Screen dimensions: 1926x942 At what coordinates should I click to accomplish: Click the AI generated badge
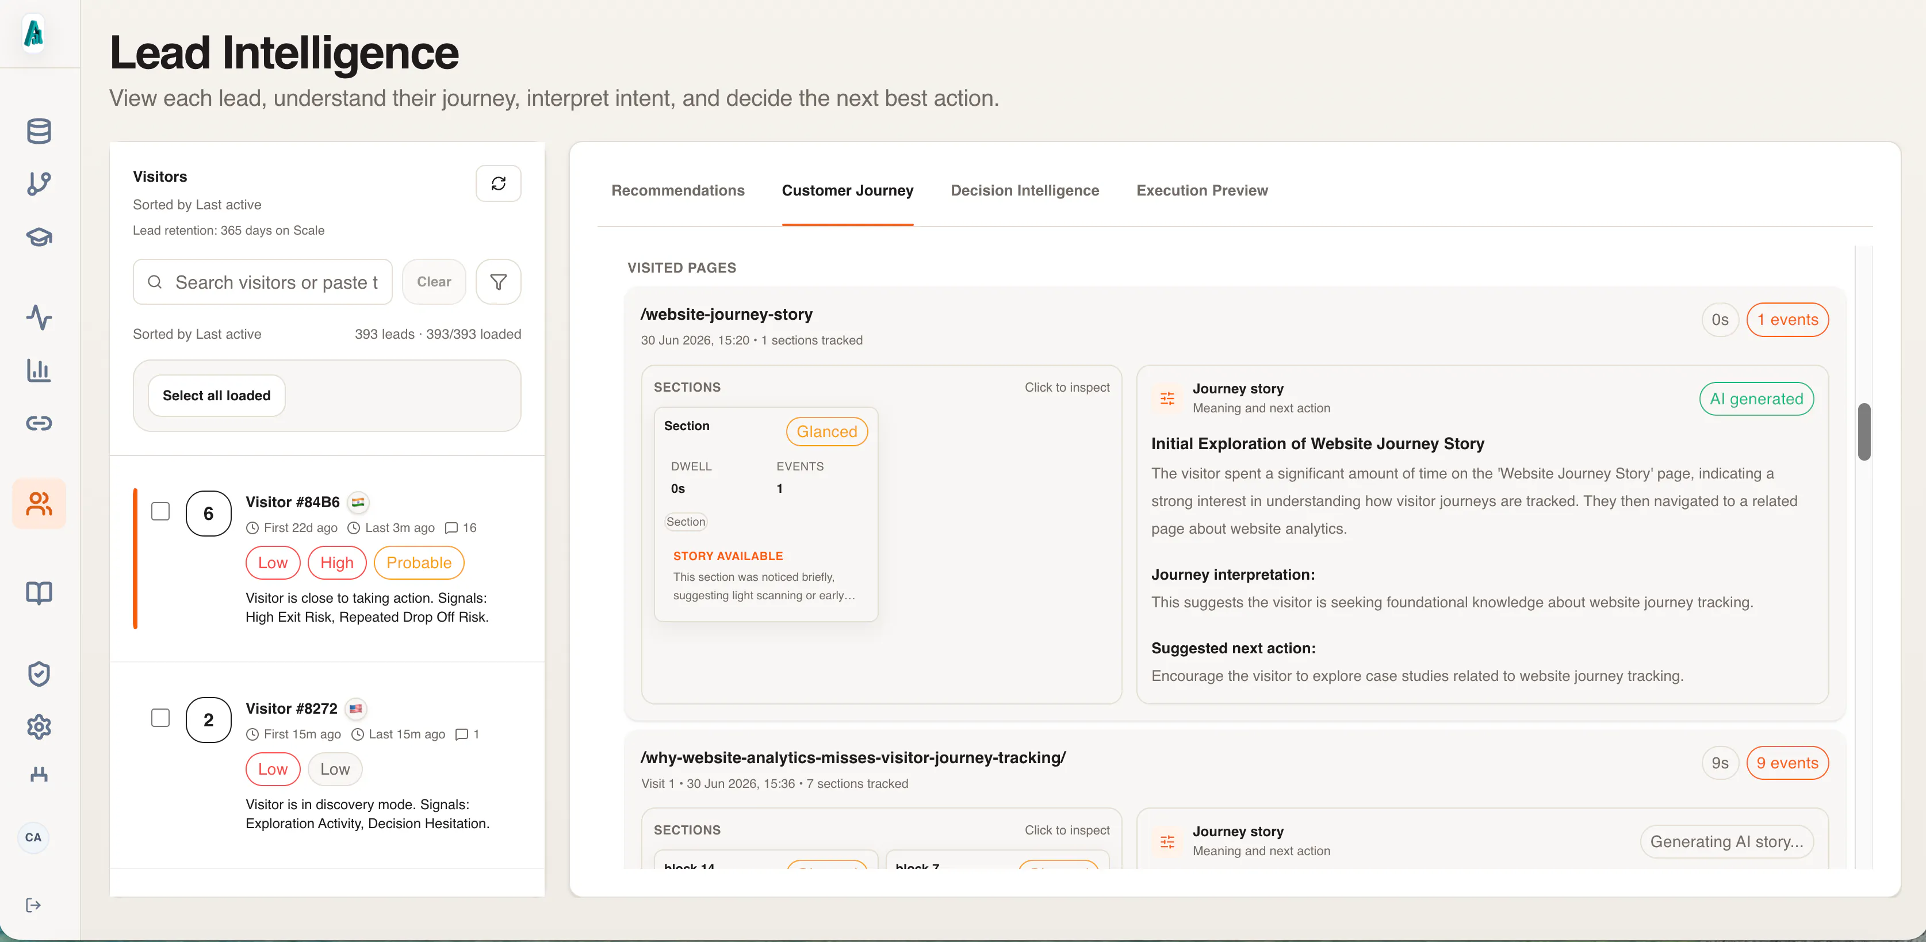(x=1757, y=399)
